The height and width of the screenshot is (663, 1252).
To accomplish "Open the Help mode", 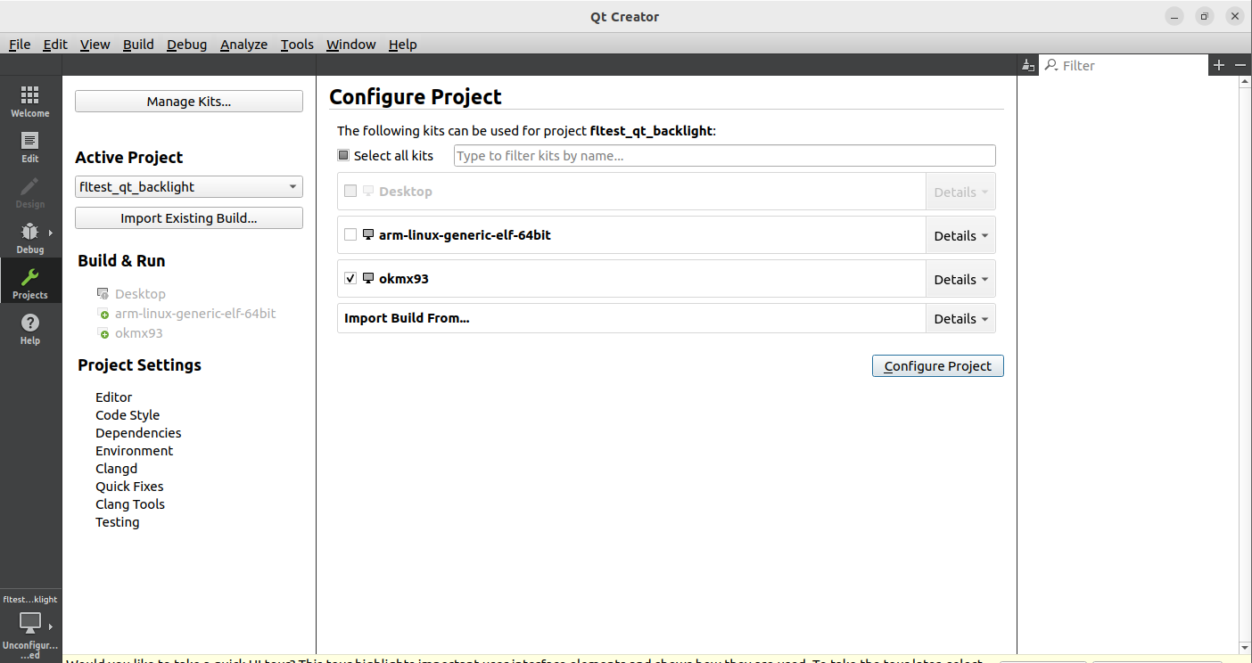I will click(x=30, y=328).
